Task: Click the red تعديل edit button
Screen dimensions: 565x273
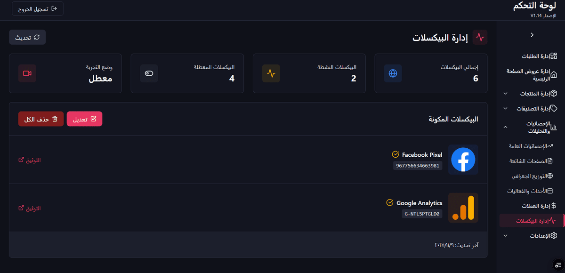Action: pos(84,119)
